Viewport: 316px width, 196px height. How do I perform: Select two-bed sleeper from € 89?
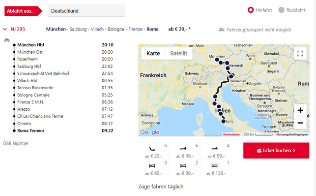tap(185, 168)
